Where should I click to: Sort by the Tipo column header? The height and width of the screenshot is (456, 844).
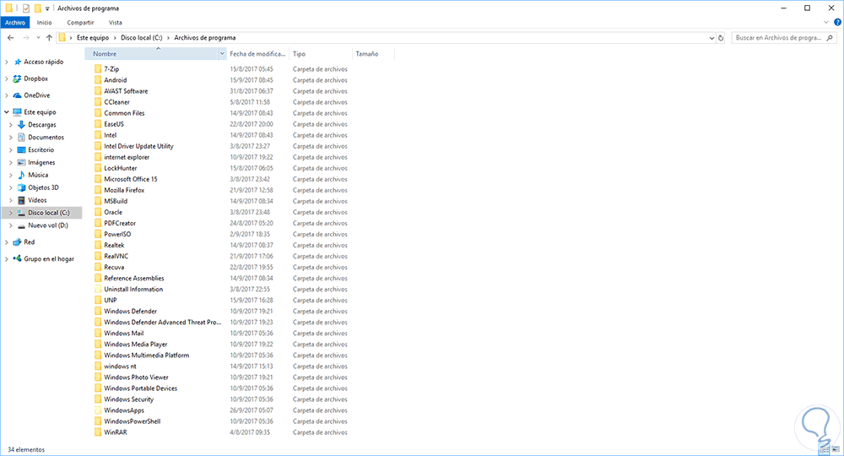tap(321, 54)
